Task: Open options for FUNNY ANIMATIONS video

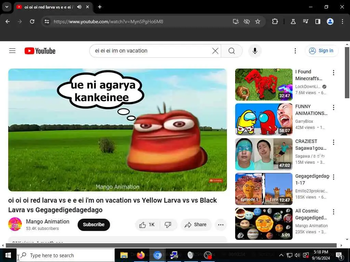Action: pos(334,107)
